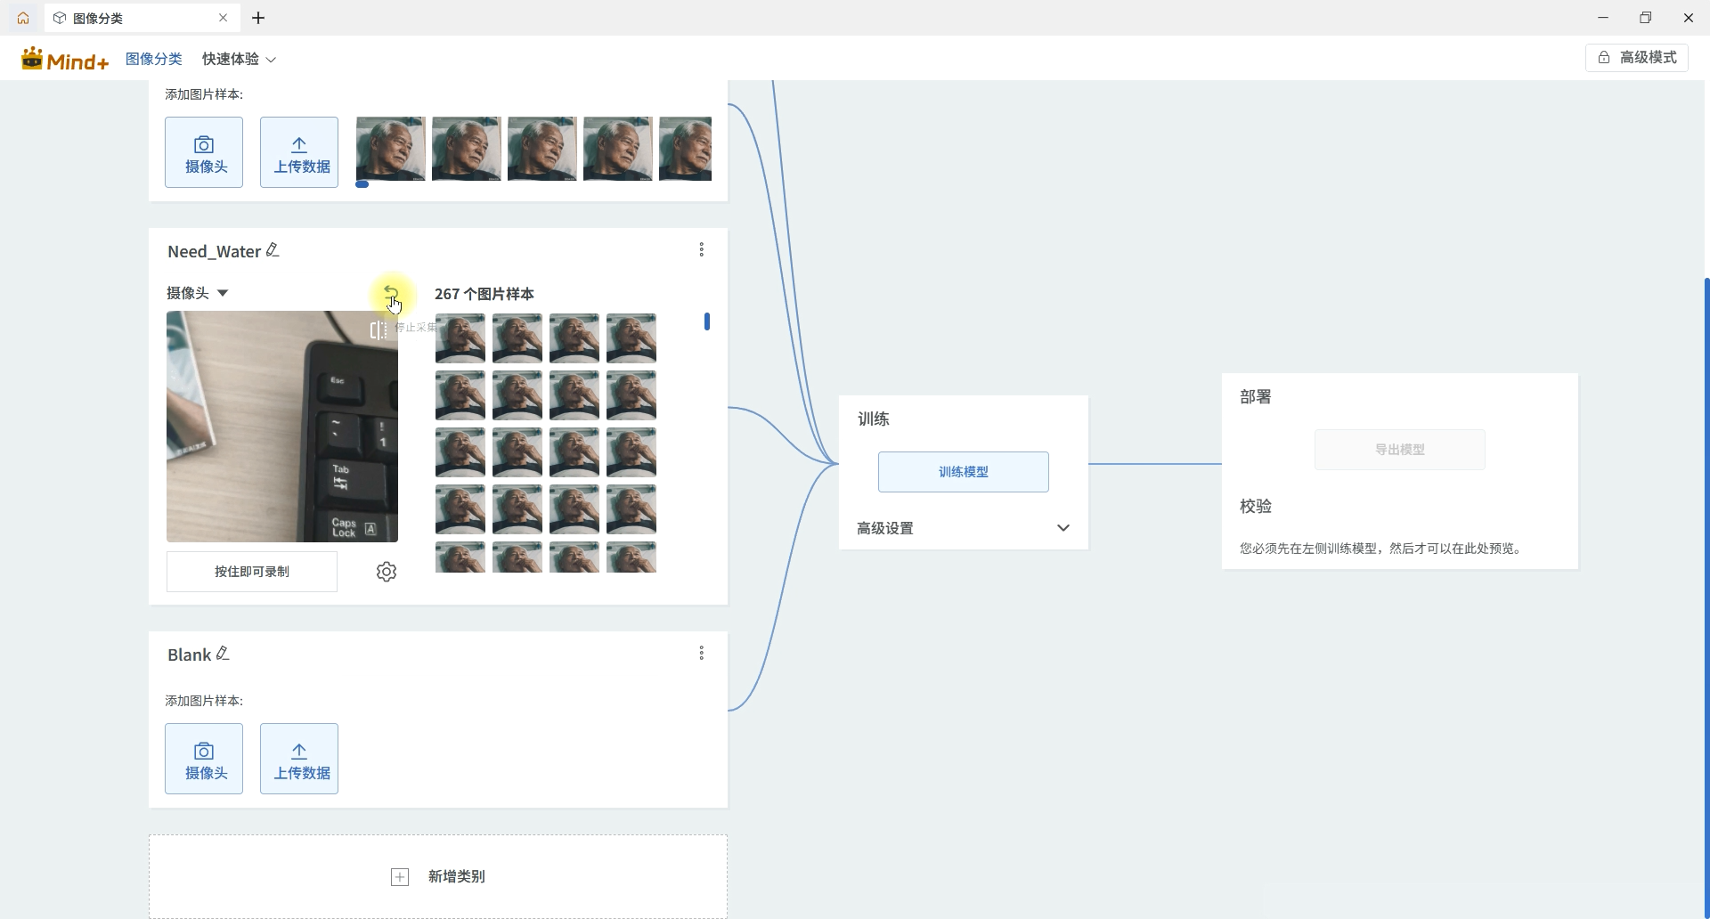
Task: Open the Blank class three-dot menu
Action: pos(702,654)
